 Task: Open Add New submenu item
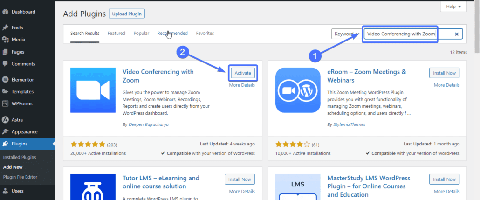point(13,167)
